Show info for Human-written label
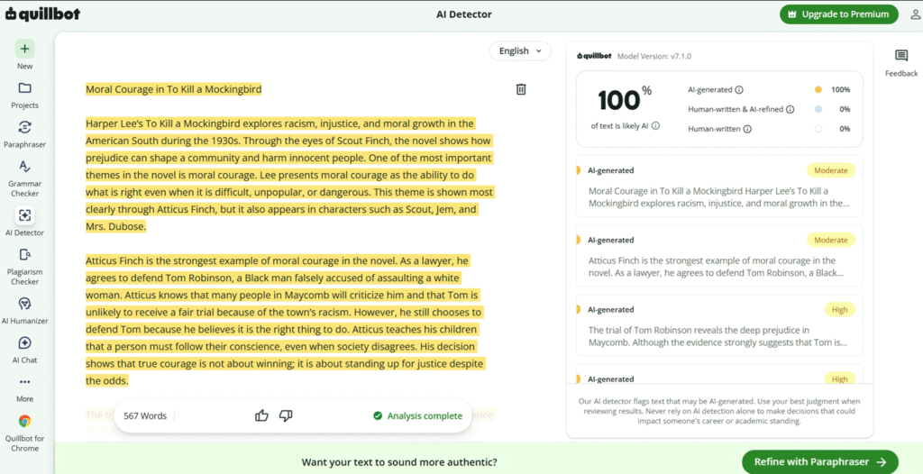 [747, 129]
